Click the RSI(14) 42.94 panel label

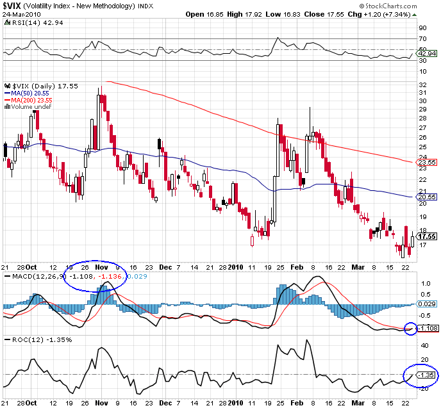click(x=37, y=23)
